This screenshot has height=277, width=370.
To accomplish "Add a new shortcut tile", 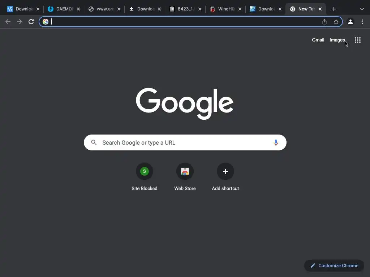I will pyautogui.click(x=225, y=177).
